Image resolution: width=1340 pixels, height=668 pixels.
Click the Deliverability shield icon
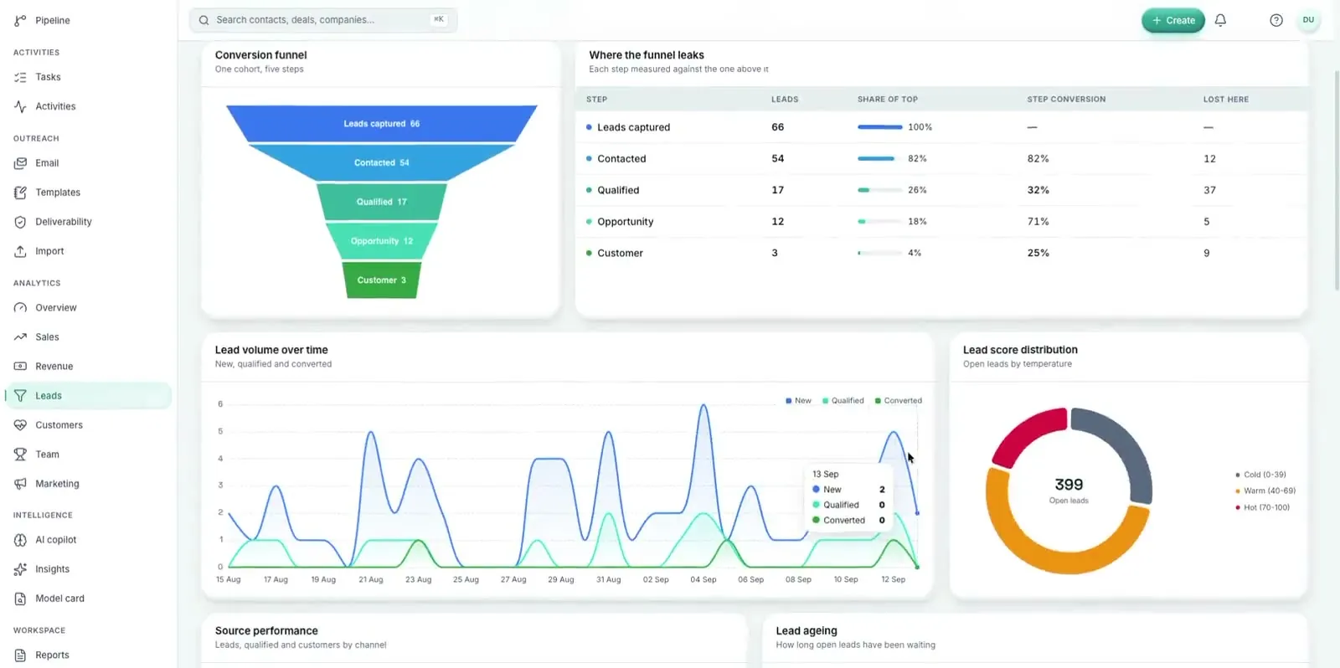point(20,222)
